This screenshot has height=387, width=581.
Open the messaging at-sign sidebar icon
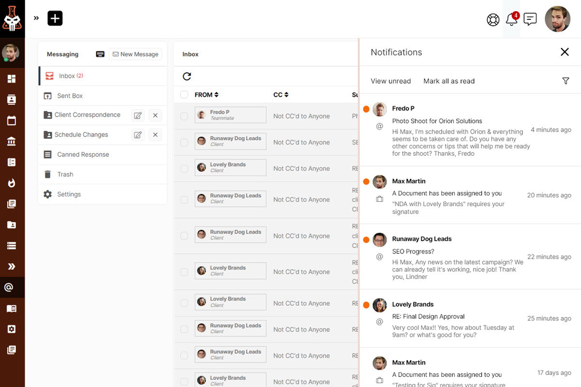(x=9, y=287)
